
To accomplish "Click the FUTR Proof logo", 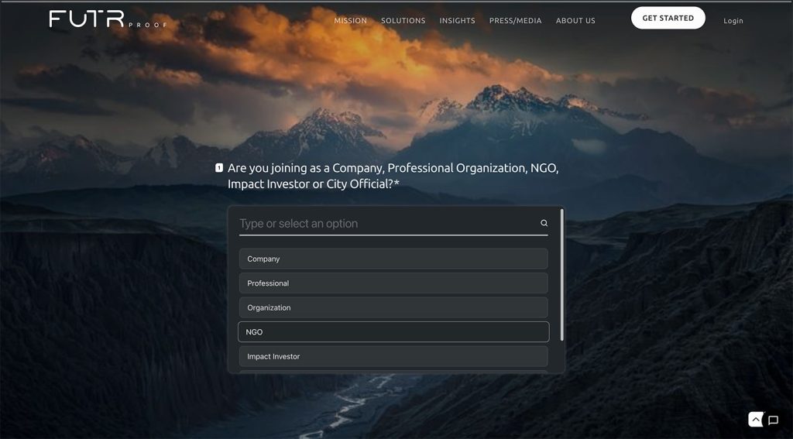I will (108, 19).
